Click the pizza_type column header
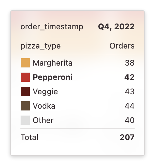Viewport: 155px width, 166px height. point(41,46)
